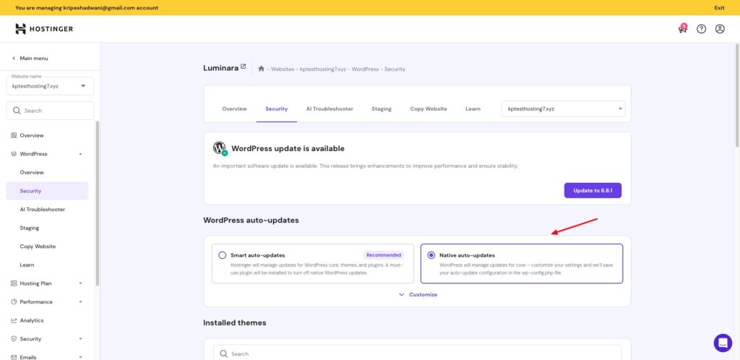Click the WordPress logo icon in sidebar
The width and height of the screenshot is (740, 360).
point(14,154)
